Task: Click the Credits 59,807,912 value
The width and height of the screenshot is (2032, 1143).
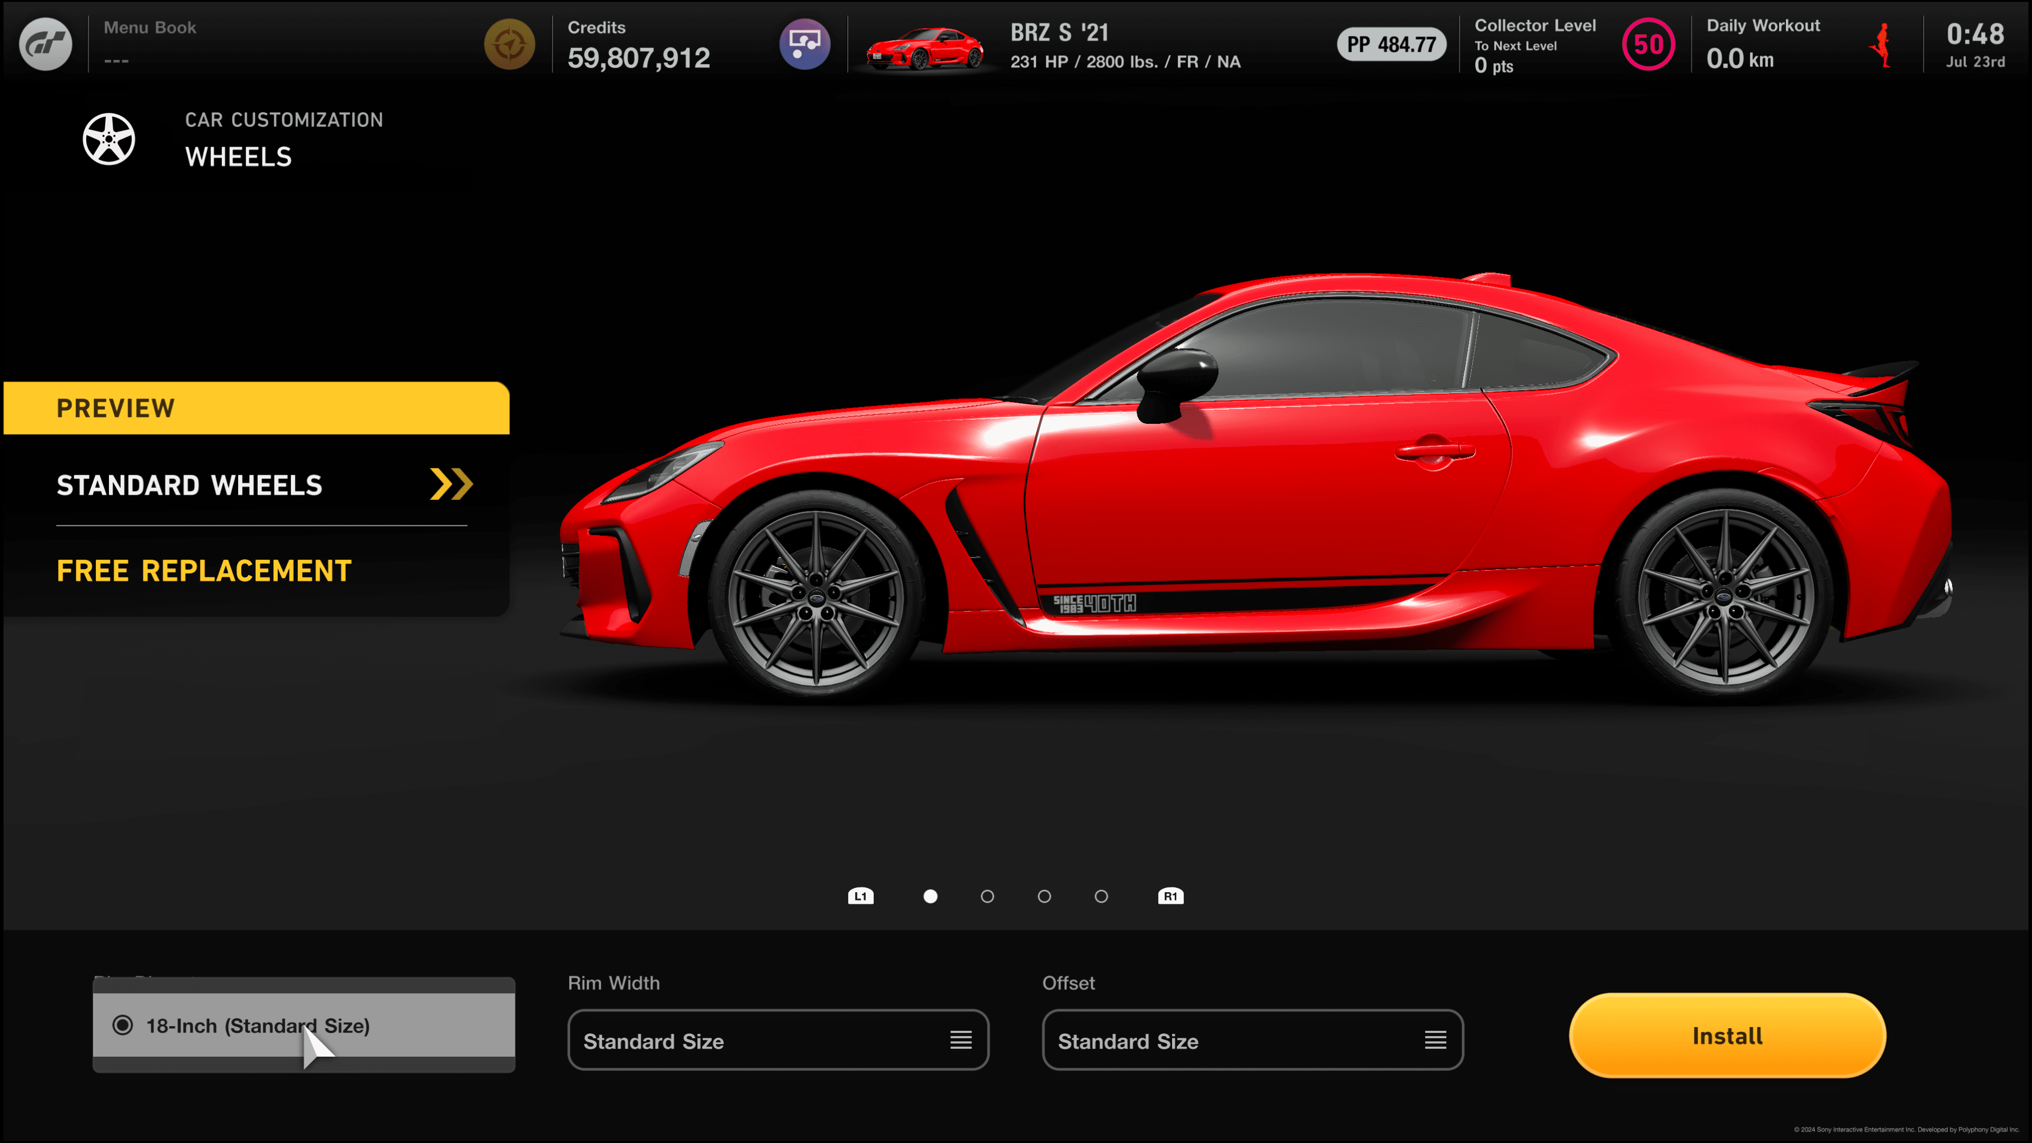Action: pyautogui.click(x=639, y=58)
